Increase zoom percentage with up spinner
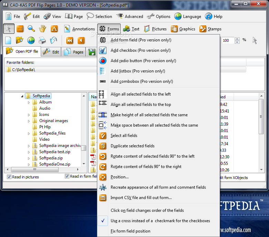269x237 pixels. click(x=237, y=39)
